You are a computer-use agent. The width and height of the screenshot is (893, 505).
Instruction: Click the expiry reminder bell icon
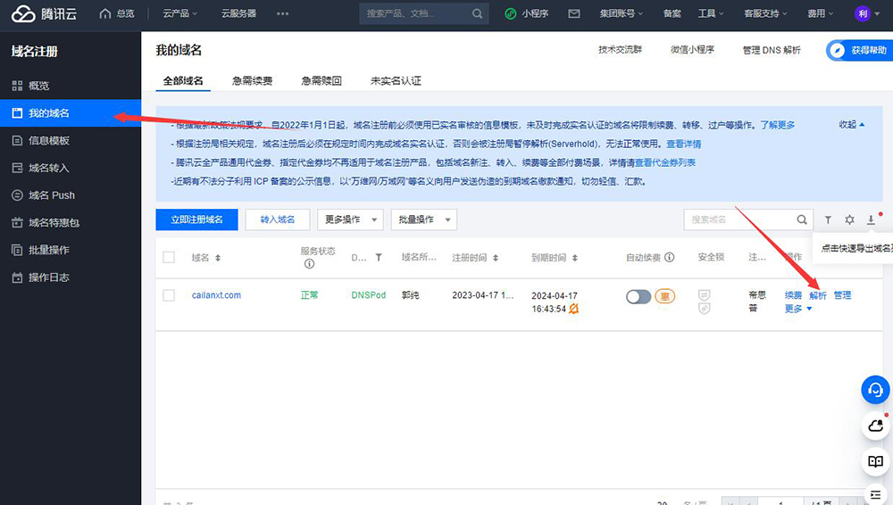coord(573,309)
